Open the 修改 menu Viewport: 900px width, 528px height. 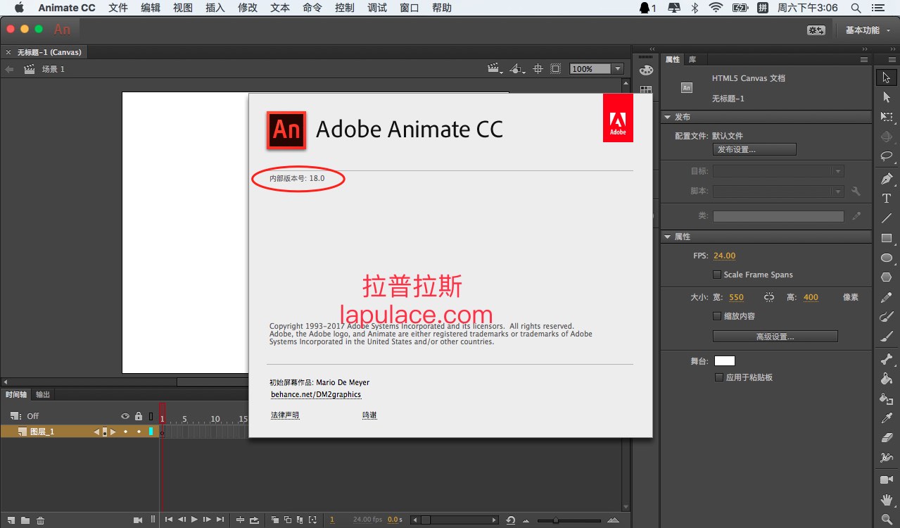[x=248, y=8]
